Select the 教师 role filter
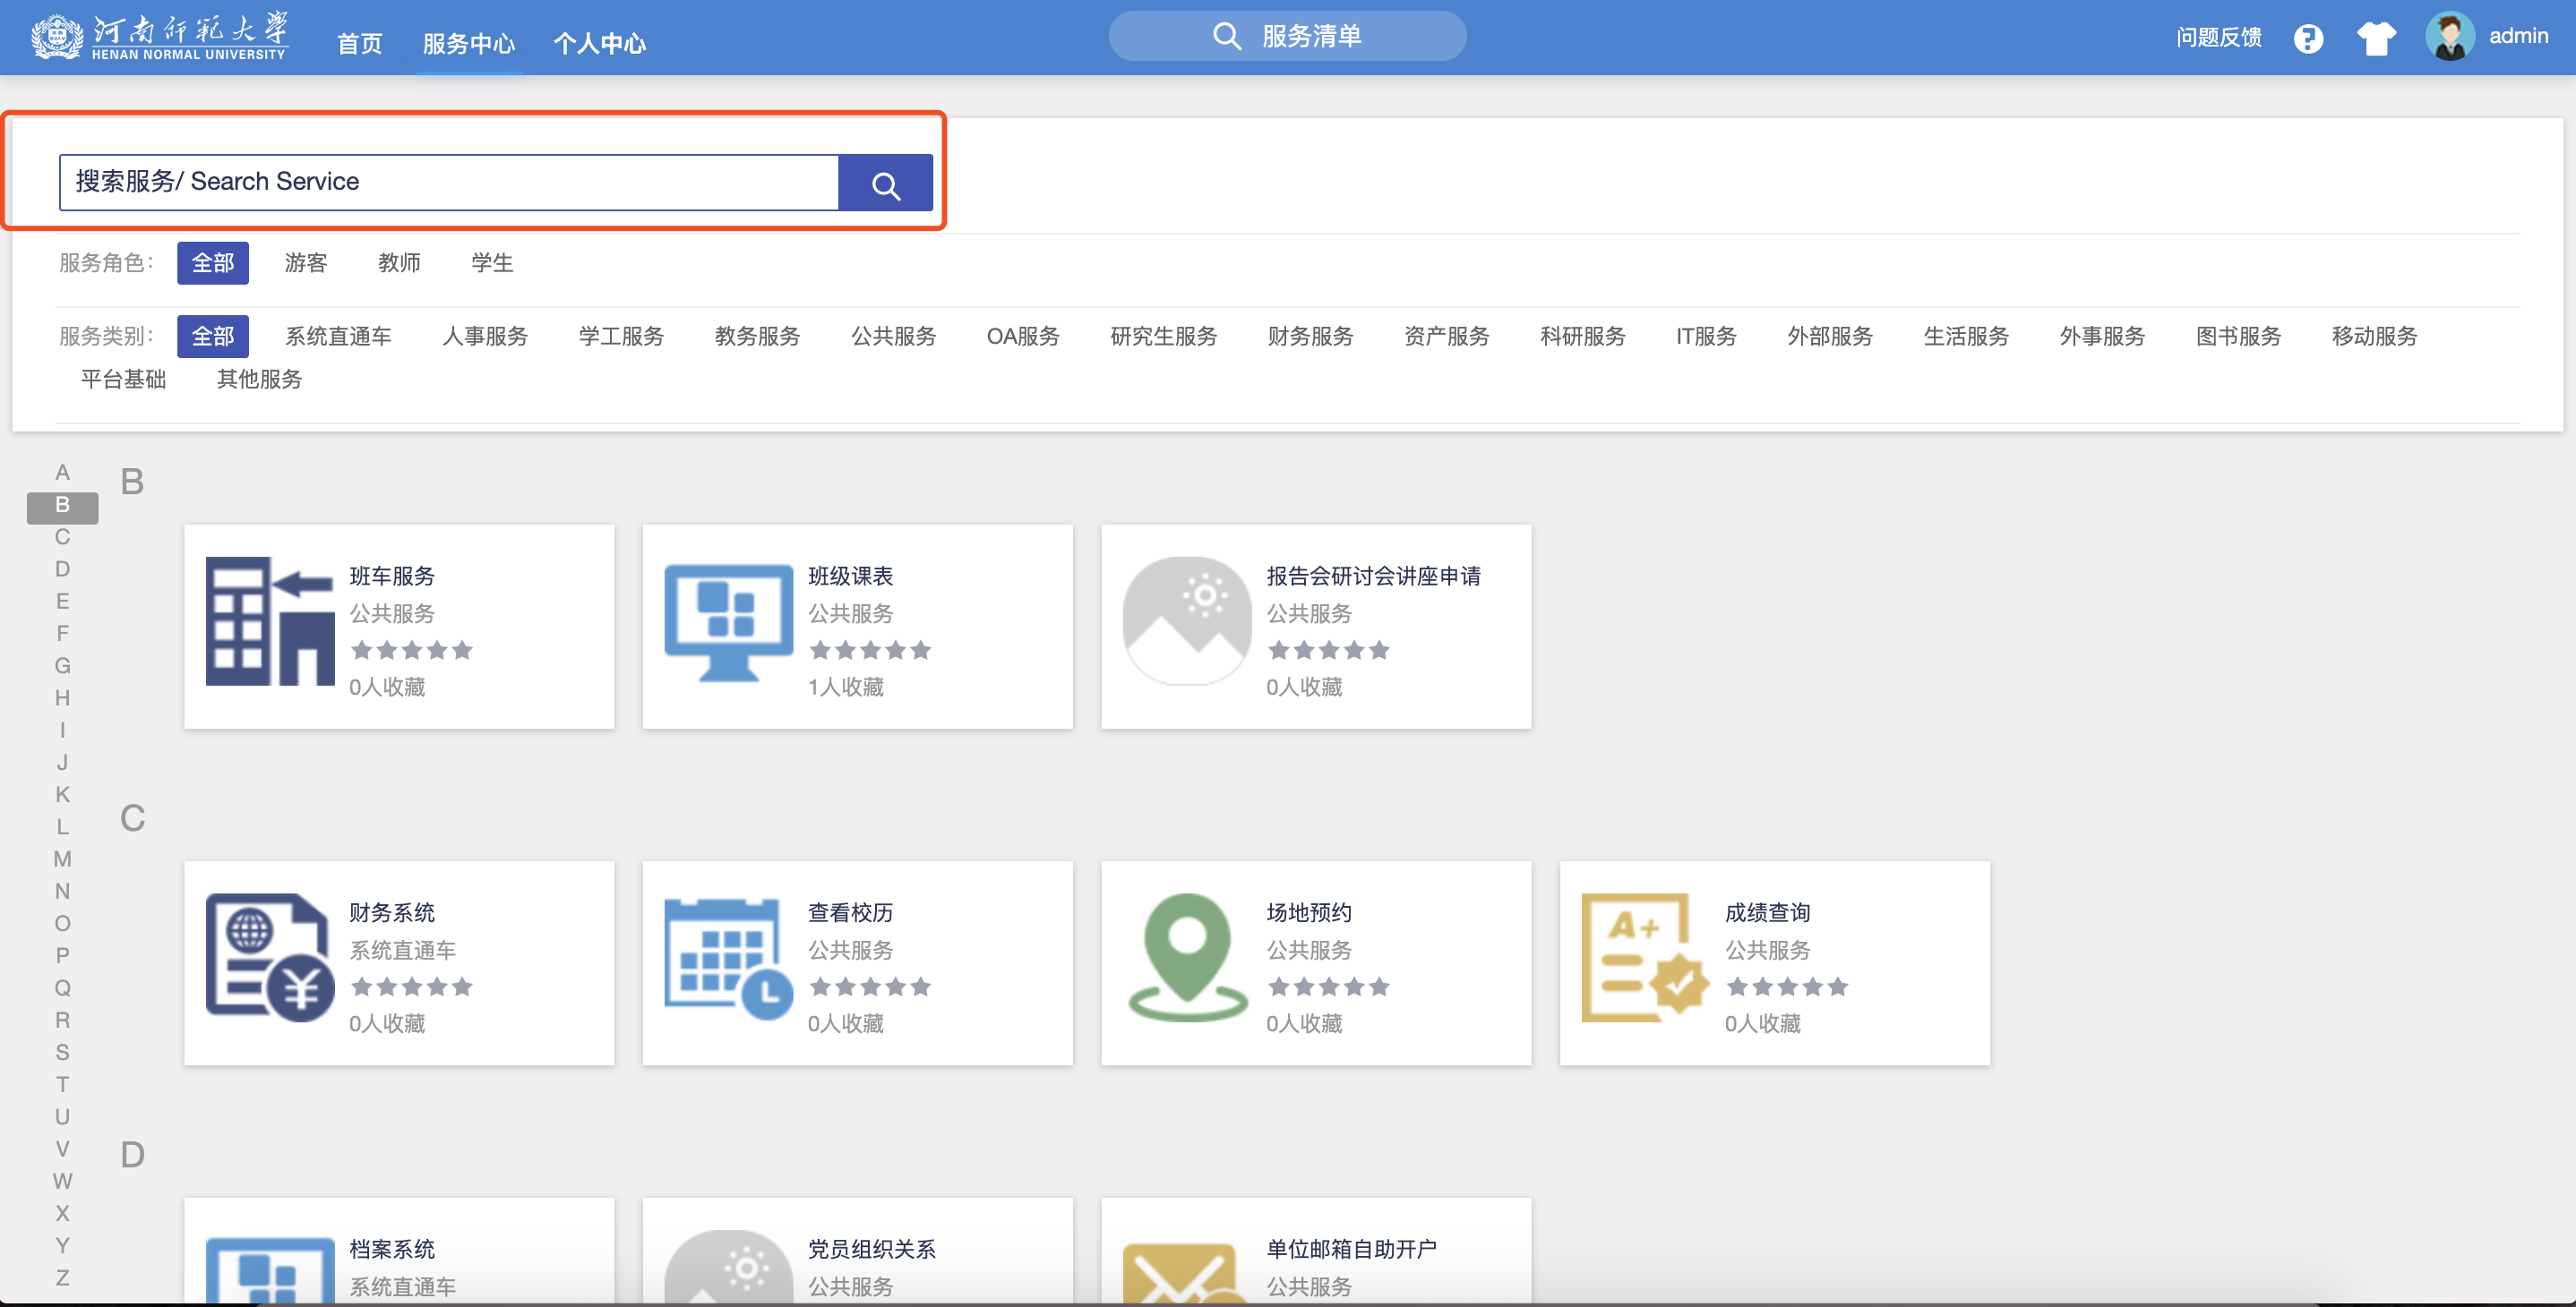This screenshot has width=2576, height=1307. click(399, 263)
